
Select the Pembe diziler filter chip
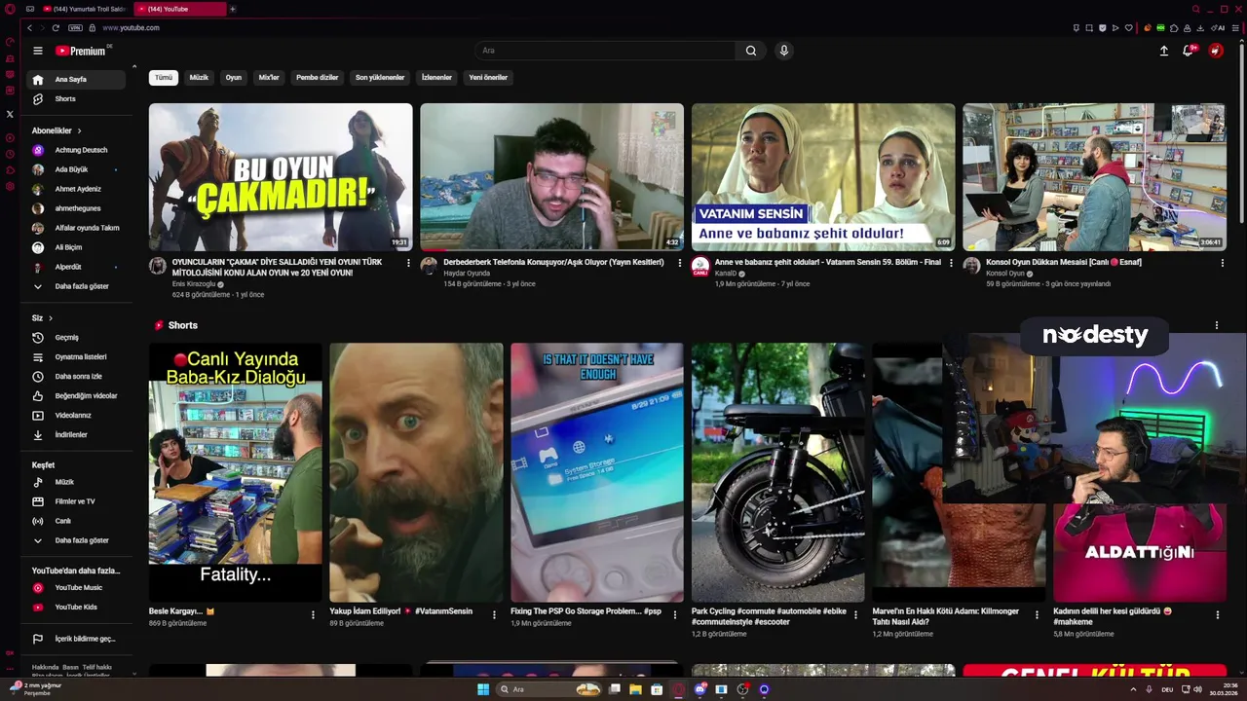318,77
